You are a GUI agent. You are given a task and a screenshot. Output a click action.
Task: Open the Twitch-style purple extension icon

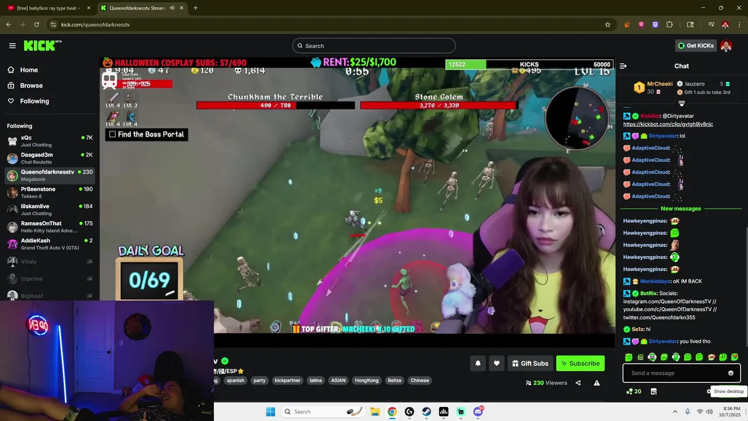655,25
